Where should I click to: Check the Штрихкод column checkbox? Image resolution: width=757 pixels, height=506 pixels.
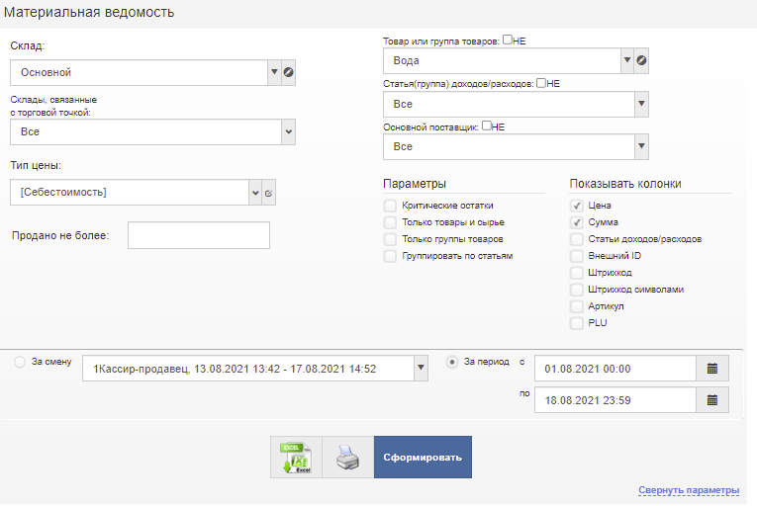(577, 273)
